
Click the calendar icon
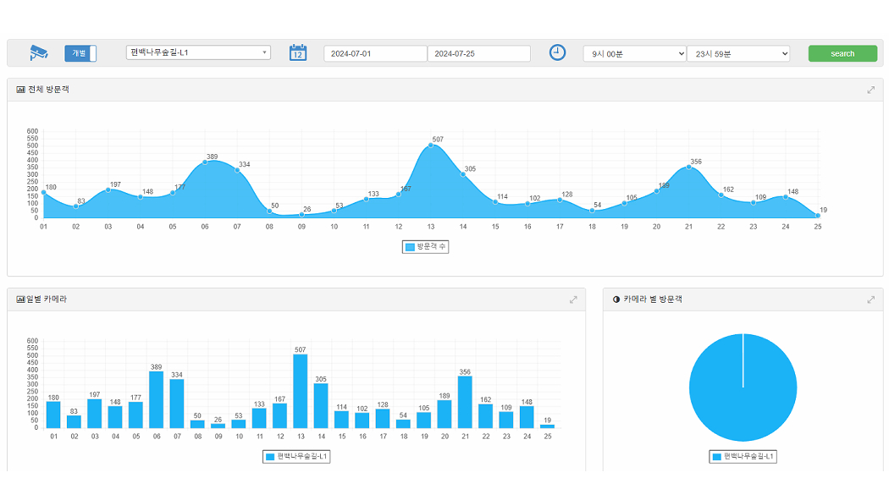coord(297,52)
